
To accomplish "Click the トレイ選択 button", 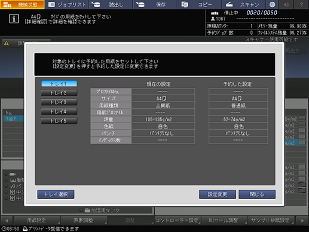I will click(x=56, y=194).
